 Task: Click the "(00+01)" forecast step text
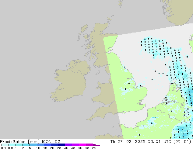pyautogui.click(x=182, y=142)
